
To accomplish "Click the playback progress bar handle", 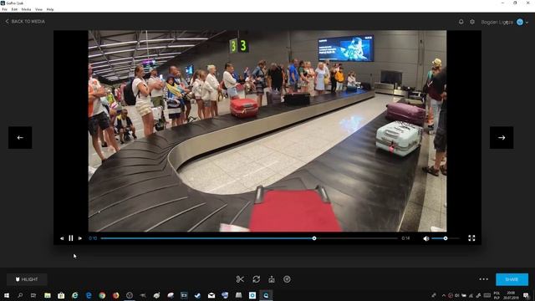I will tap(314, 238).
